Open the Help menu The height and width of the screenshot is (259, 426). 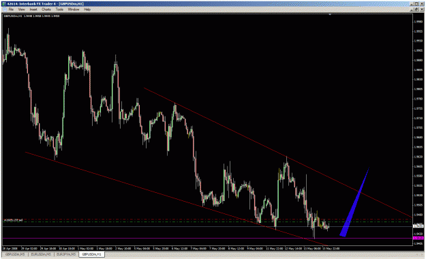[87, 10]
